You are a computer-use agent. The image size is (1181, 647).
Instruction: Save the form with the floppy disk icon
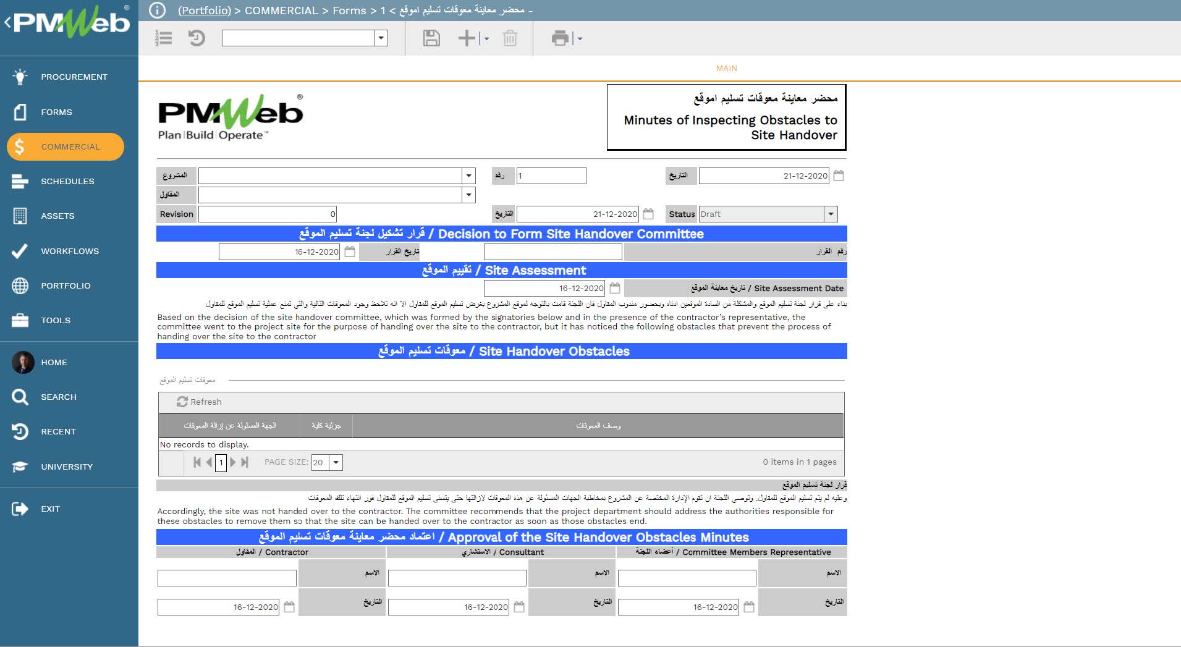[x=431, y=38]
